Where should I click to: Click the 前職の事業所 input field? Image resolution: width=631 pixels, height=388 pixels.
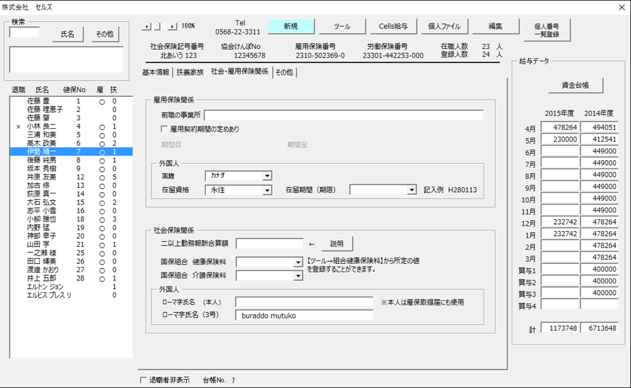pyautogui.click(x=343, y=115)
